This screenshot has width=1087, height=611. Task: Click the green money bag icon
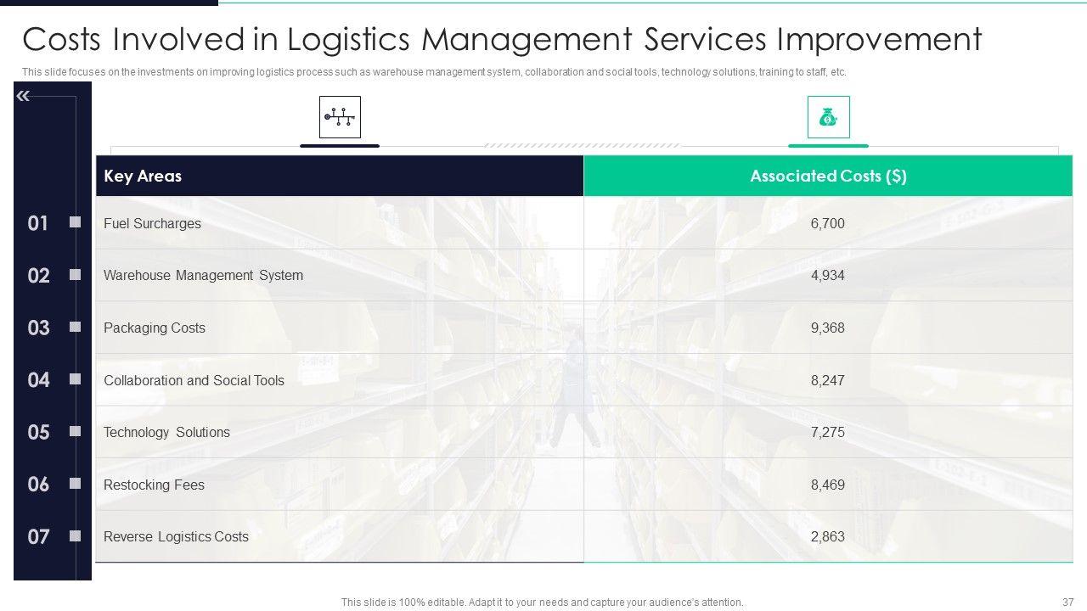[828, 117]
